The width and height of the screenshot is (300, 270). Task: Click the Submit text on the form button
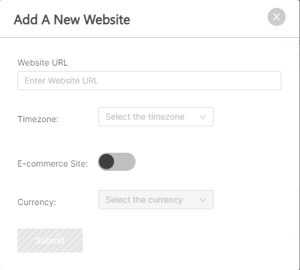tap(50, 241)
